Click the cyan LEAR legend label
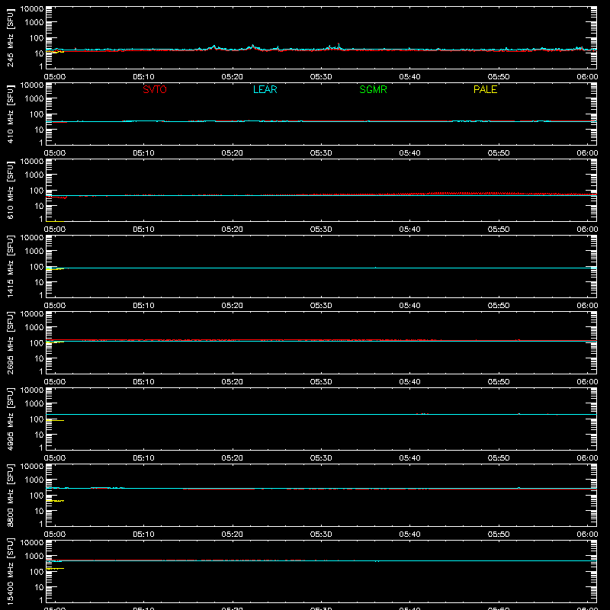Viewport: 610px width, 610px height. tap(265, 89)
